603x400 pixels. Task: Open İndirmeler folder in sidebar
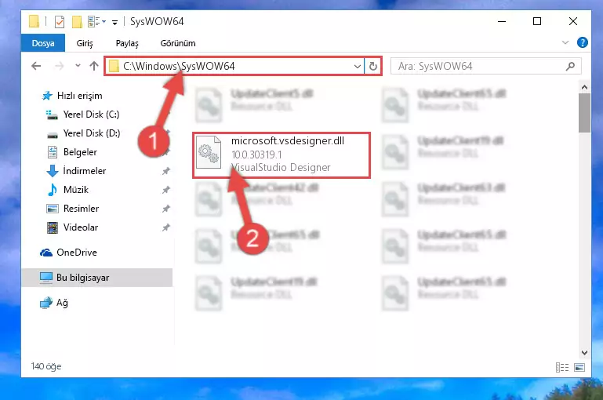pyautogui.click(x=84, y=171)
